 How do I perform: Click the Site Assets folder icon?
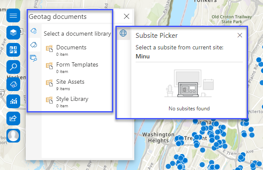coord(49,83)
